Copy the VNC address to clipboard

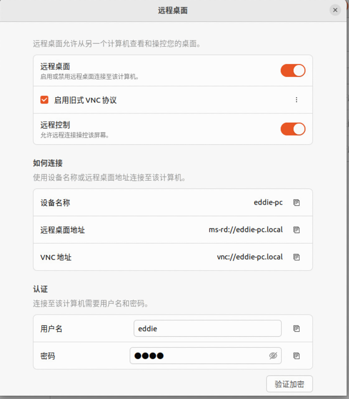(296, 257)
